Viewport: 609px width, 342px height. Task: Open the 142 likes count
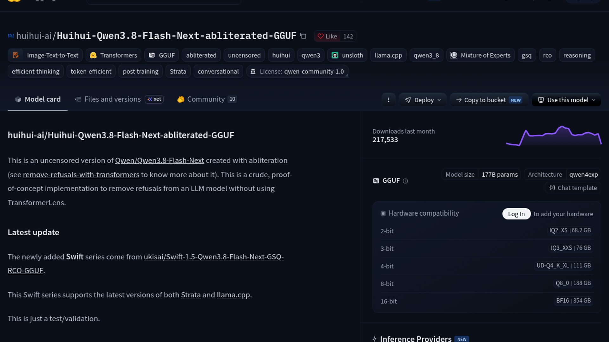pyautogui.click(x=348, y=36)
